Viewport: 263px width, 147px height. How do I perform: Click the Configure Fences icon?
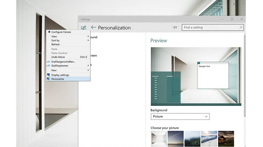49,32
